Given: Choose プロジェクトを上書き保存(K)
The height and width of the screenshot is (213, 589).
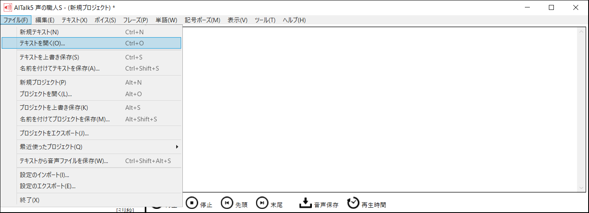Looking at the screenshot, I should (x=91, y=108).
